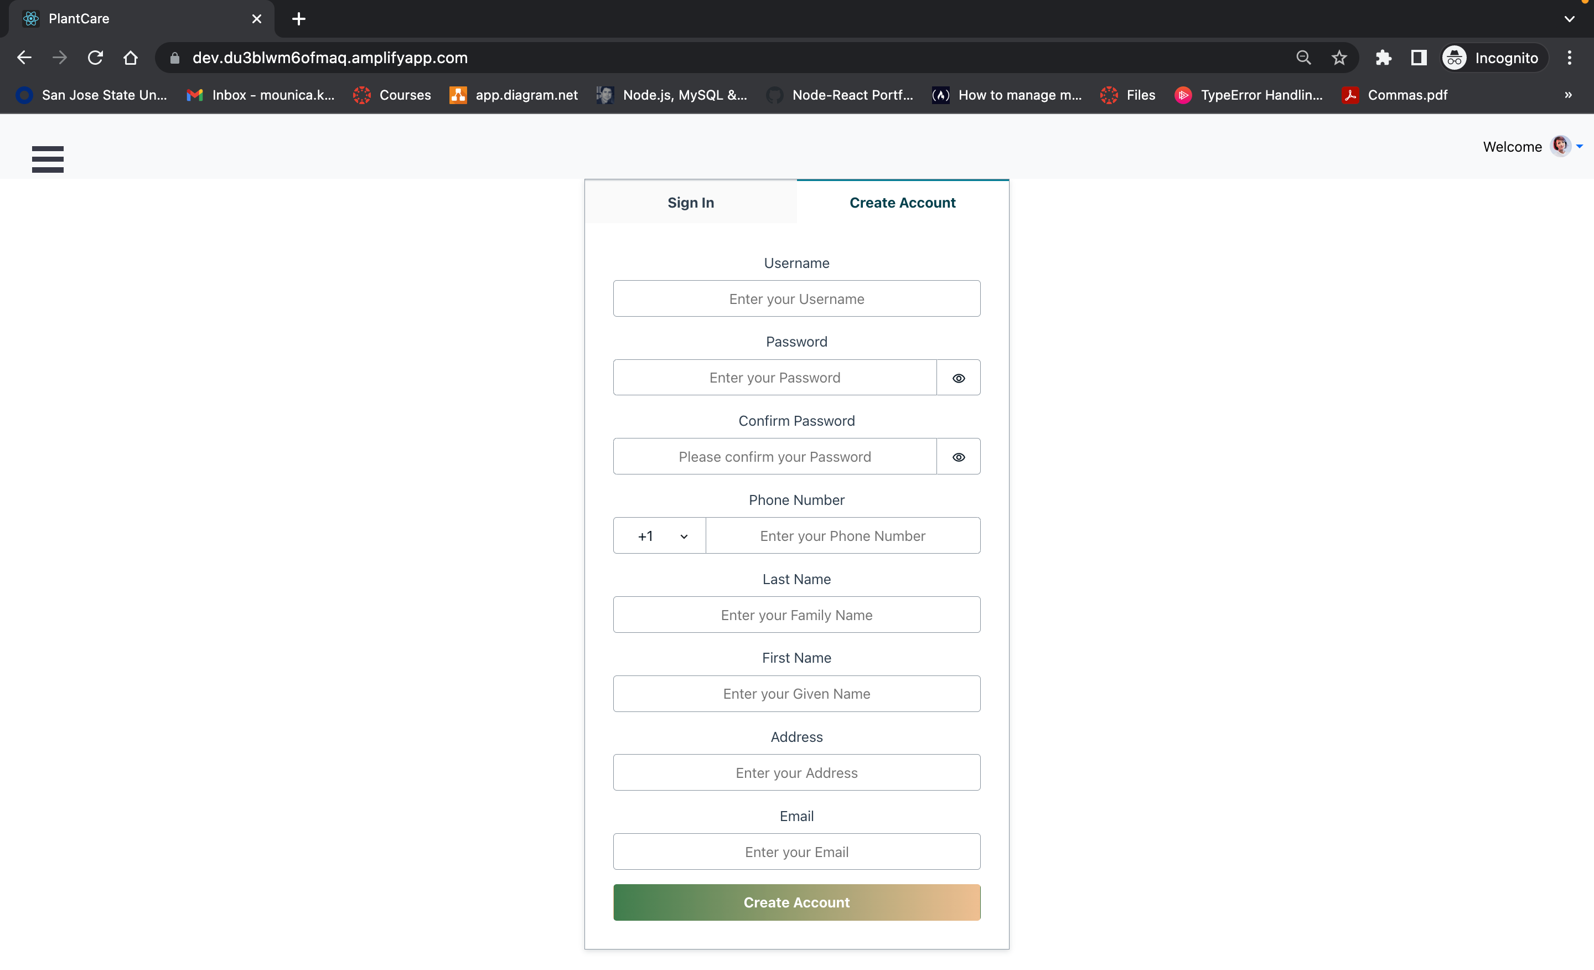
Task: Show more bookmarks with double chevron
Action: (1567, 95)
